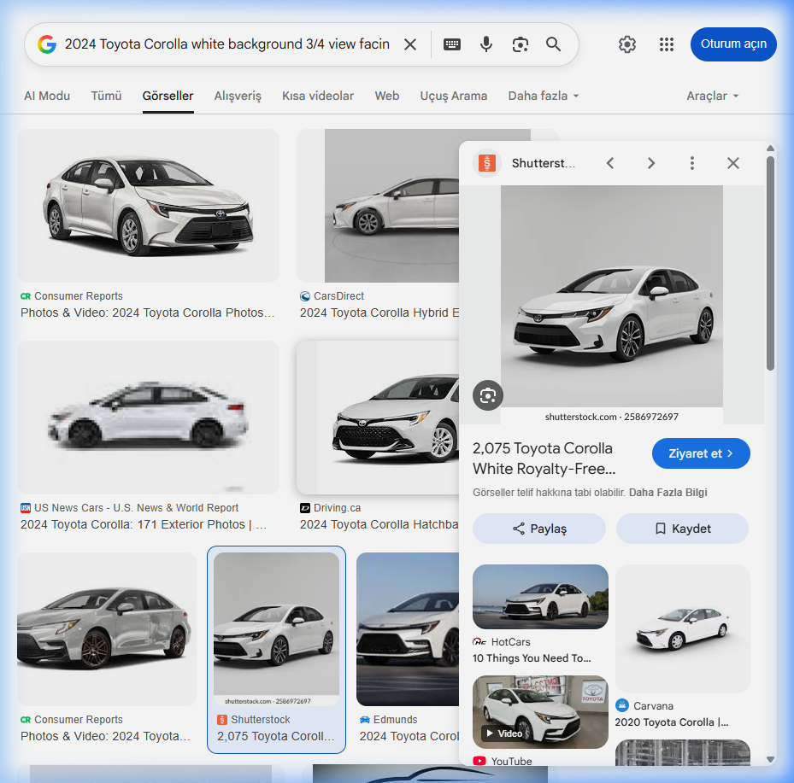
Task: Switch to the AI Modu tab
Action: [47, 96]
